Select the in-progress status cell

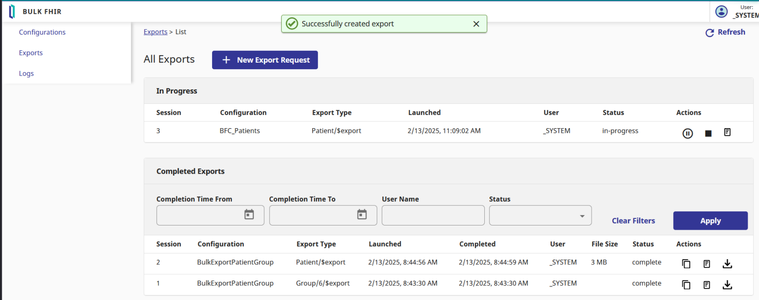(620, 131)
